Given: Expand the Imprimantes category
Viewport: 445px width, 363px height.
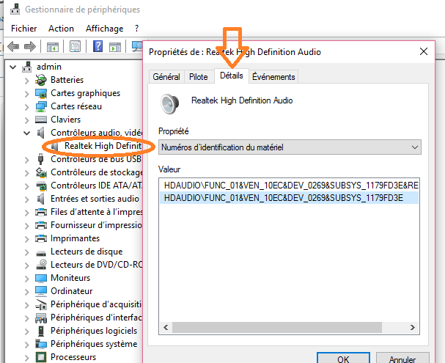Looking at the screenshot, I should click(26, 239).
